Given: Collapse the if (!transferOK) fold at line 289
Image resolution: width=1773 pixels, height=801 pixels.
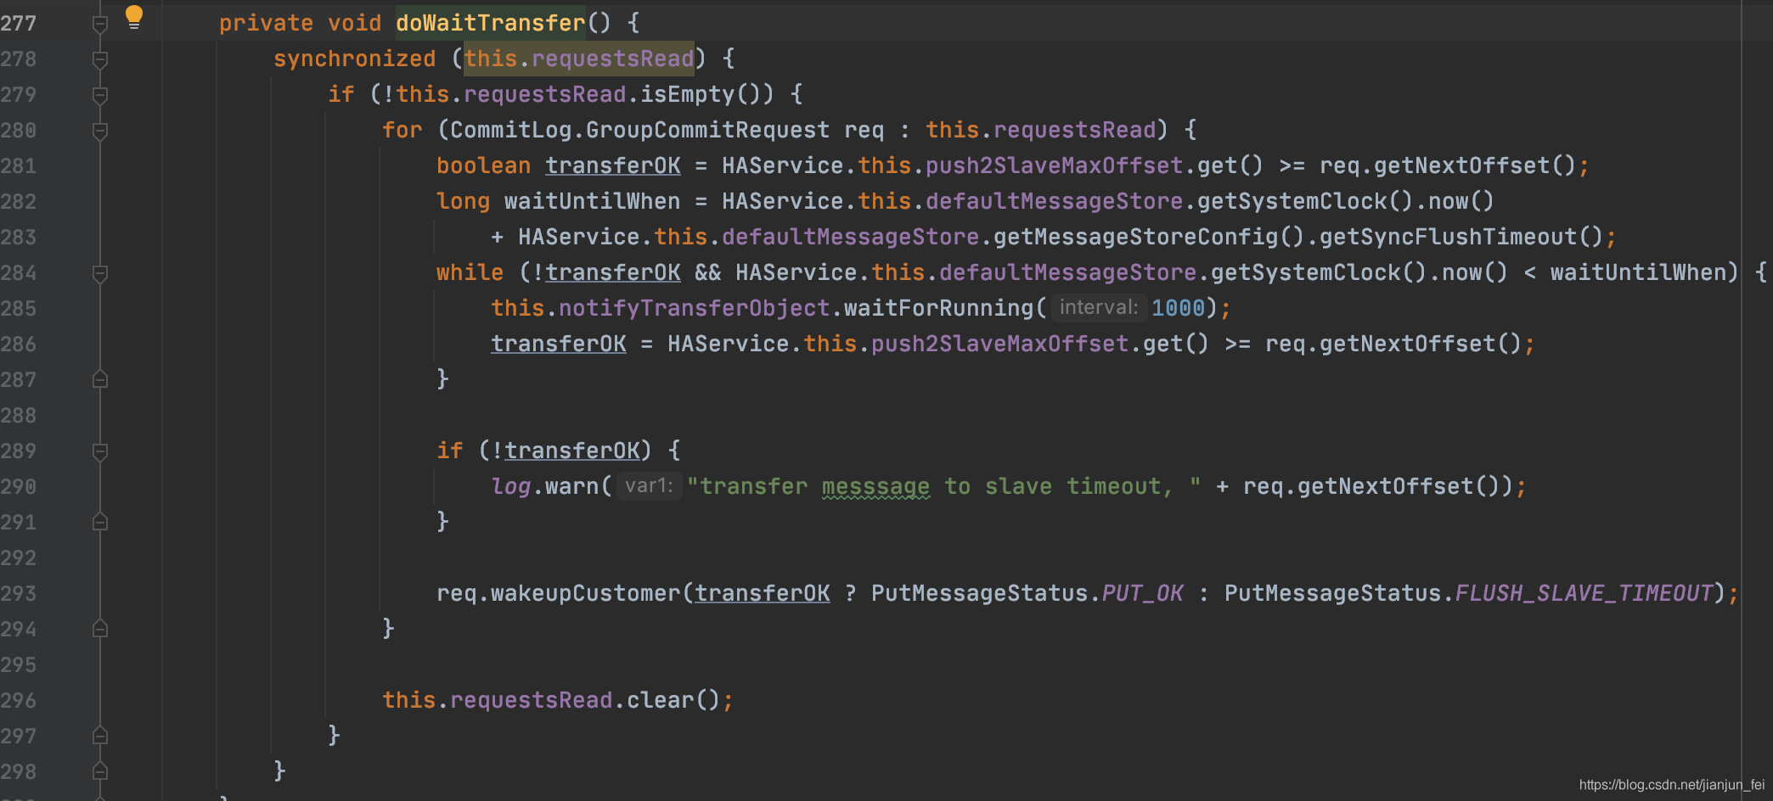Looking at the screenshot, I should (x=100, y=451).
